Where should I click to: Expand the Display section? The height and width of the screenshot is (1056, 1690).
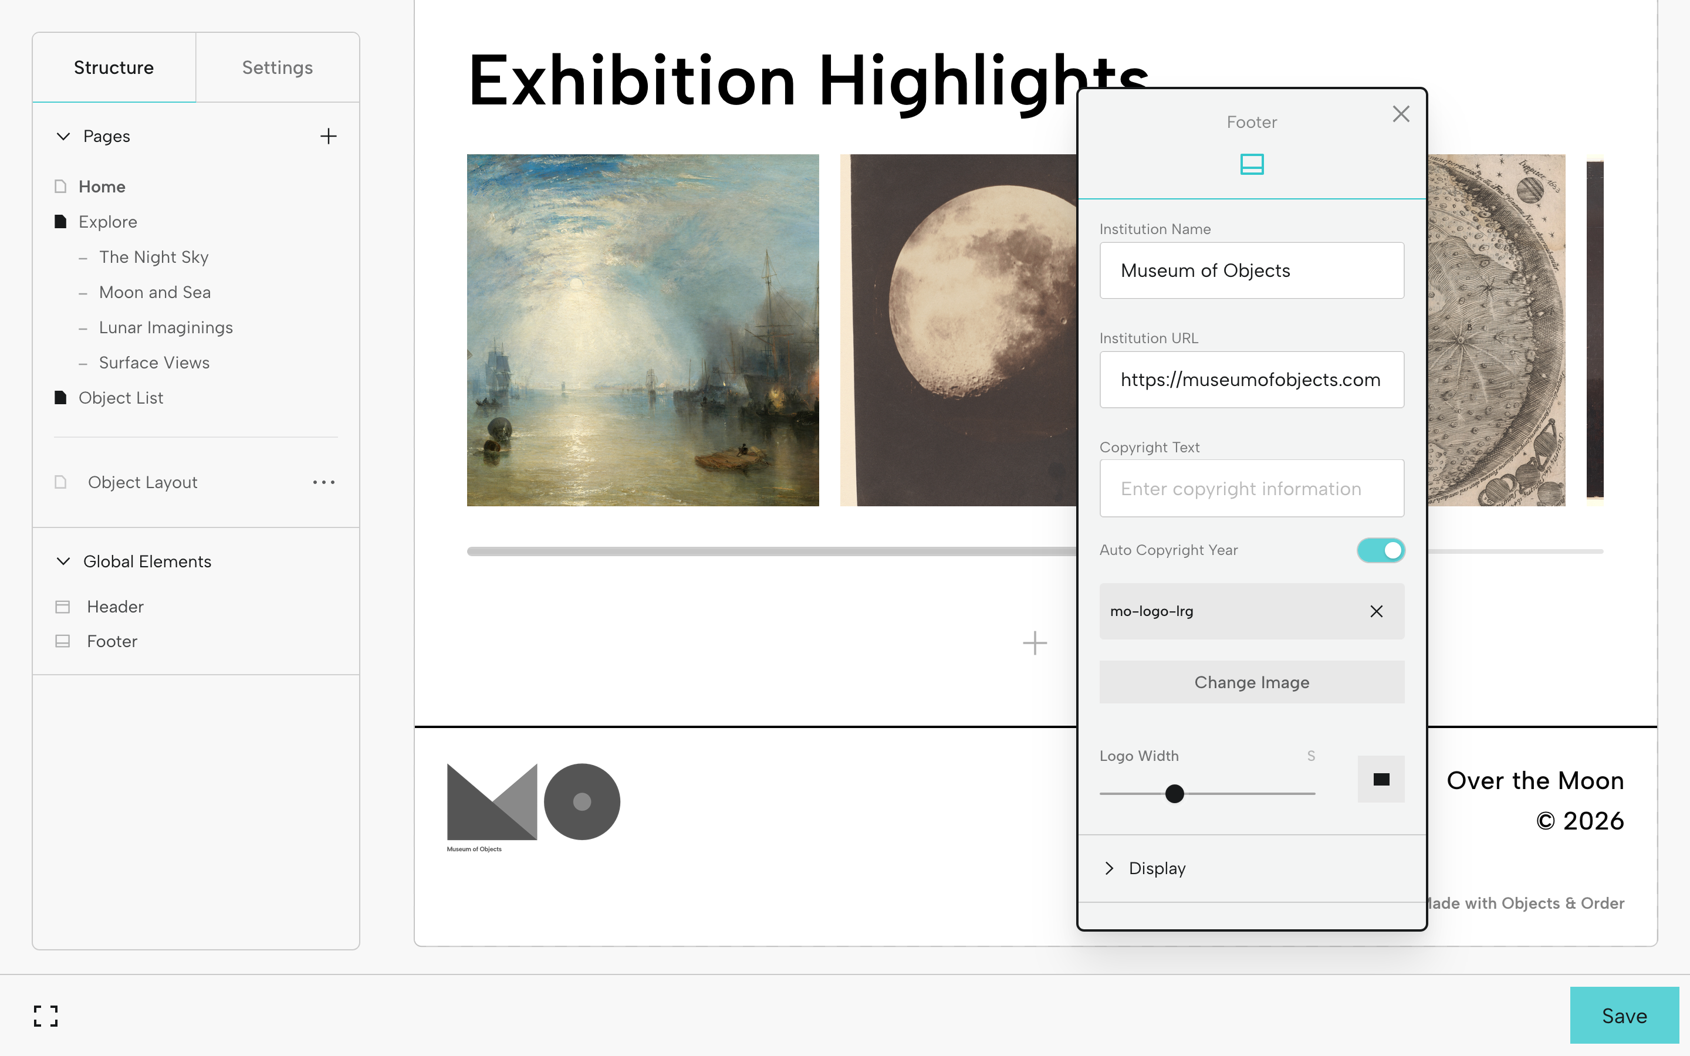pos(1109,868)
